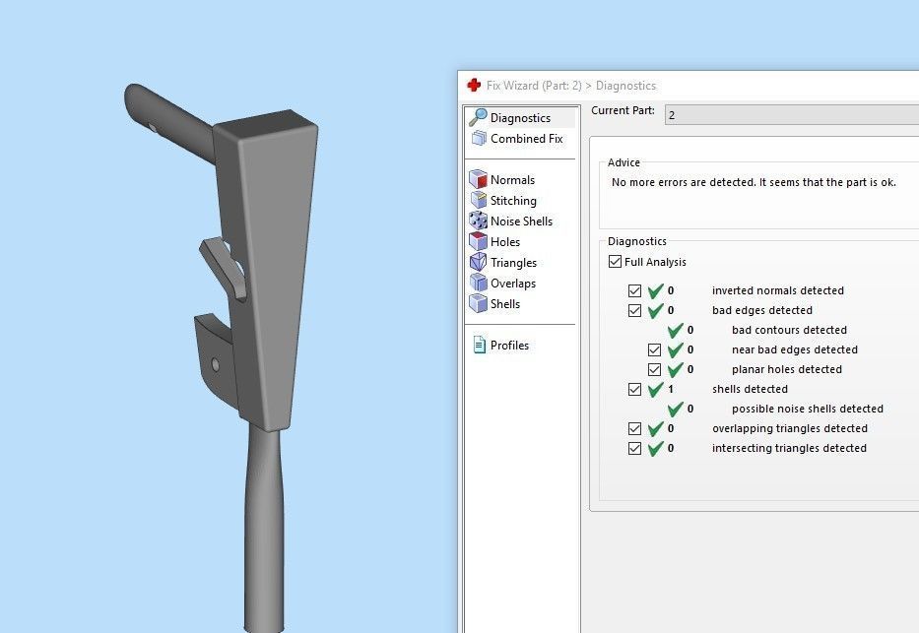Click 'overlapping triangles detected' label

[789, 428]
